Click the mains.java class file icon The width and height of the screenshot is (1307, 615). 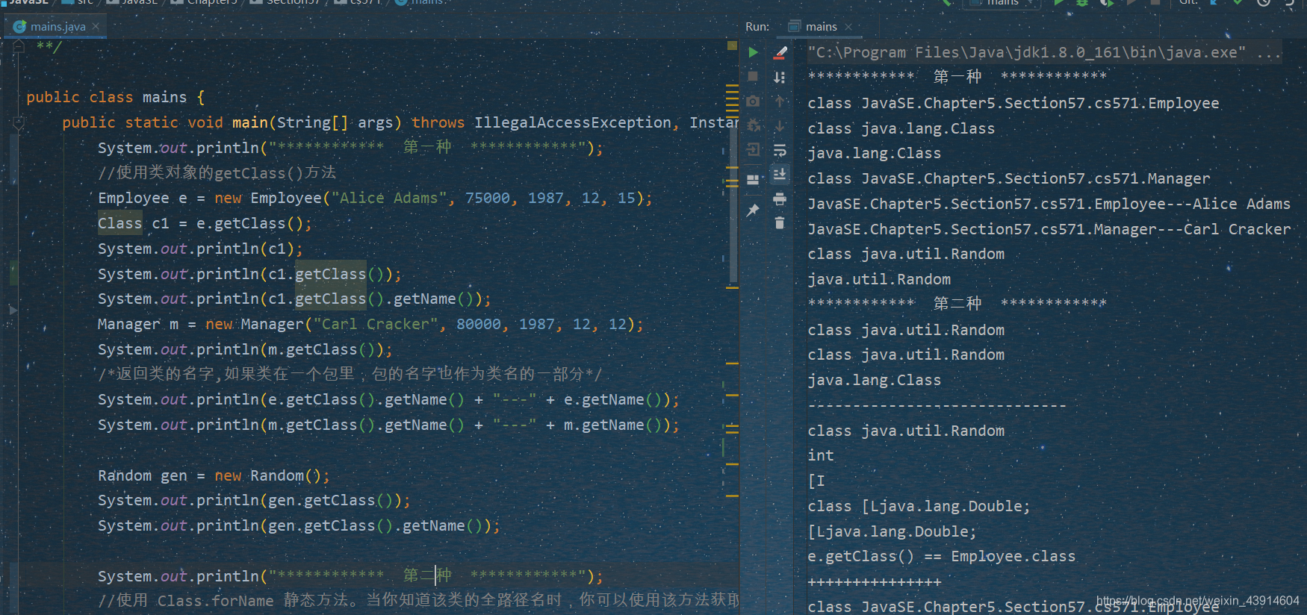point(19,27)
